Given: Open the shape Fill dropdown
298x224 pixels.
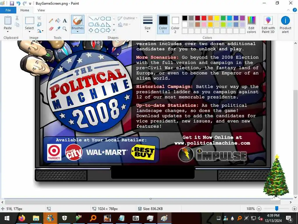Looking at the screenshot, I should coord(124,24).
